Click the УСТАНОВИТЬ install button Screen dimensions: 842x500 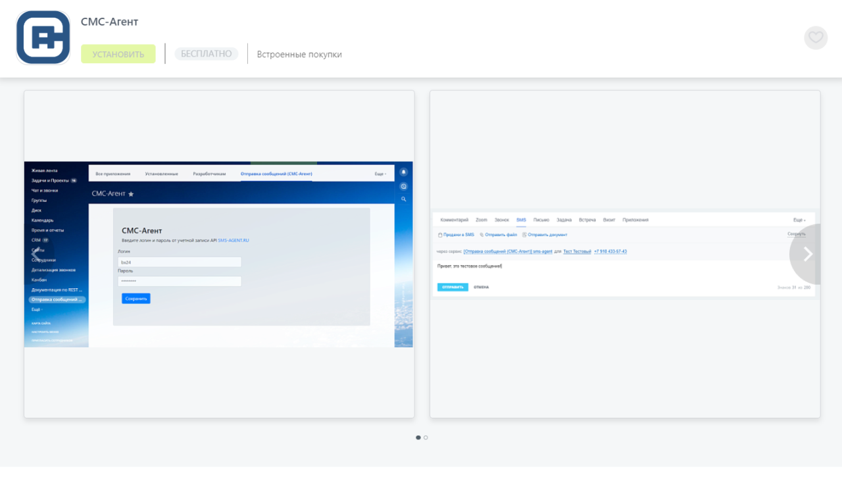[118, 54]
